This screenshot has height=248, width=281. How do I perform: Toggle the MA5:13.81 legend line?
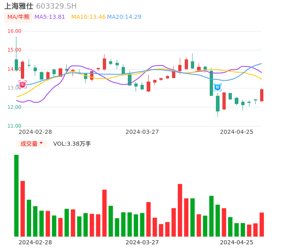pos(50,17)
